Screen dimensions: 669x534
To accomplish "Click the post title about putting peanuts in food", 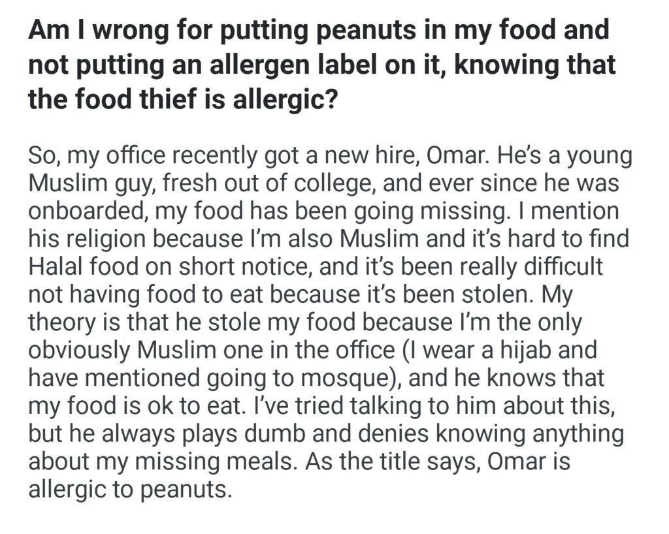I will click(x=320, y=65).
